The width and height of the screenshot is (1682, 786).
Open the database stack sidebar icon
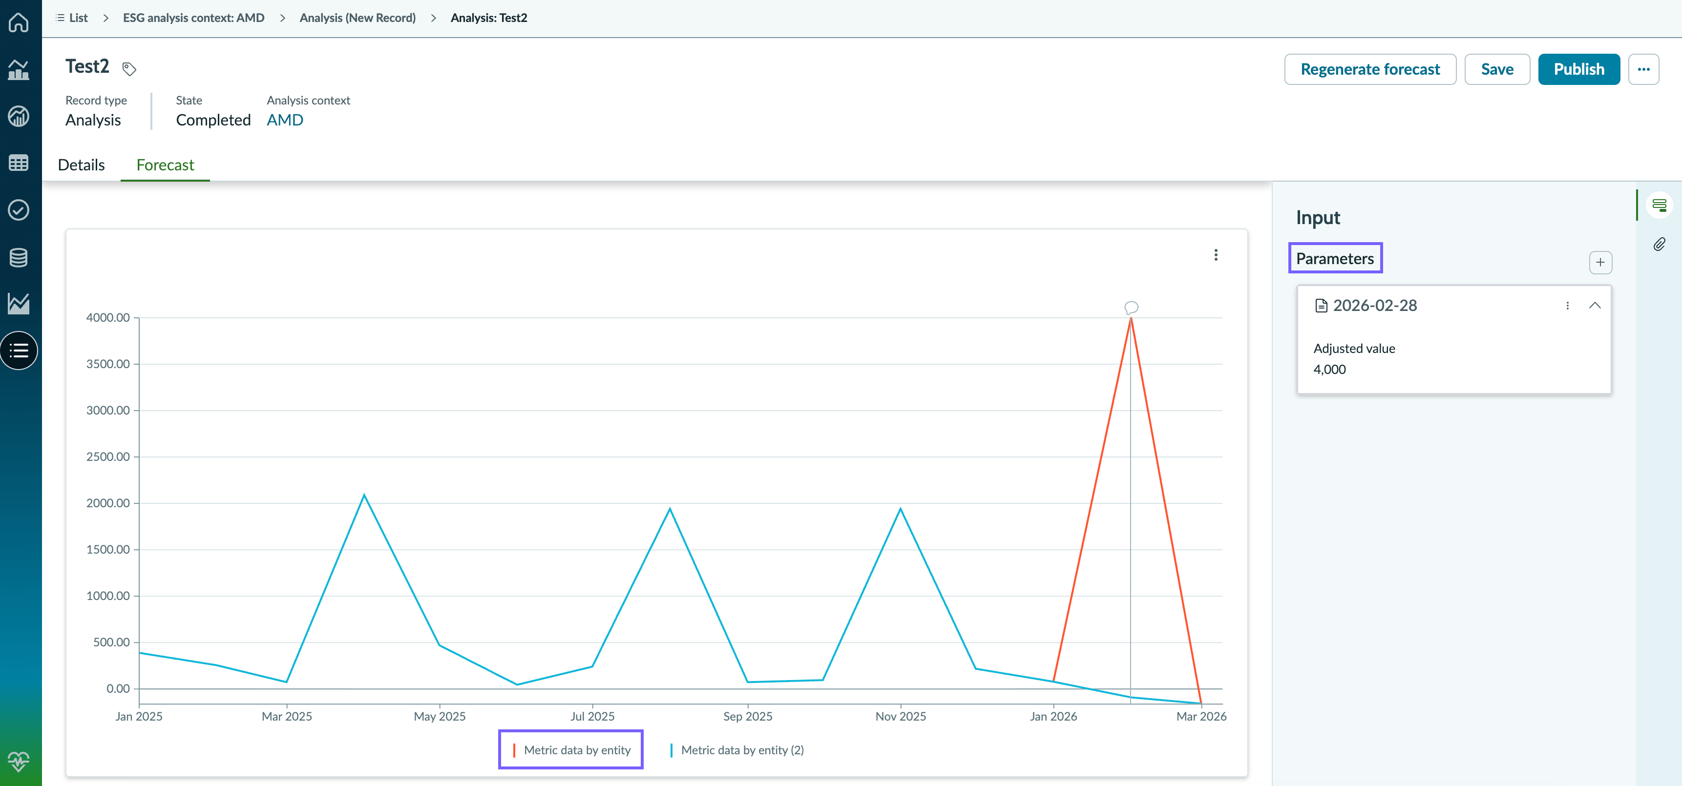pos(18,257)
